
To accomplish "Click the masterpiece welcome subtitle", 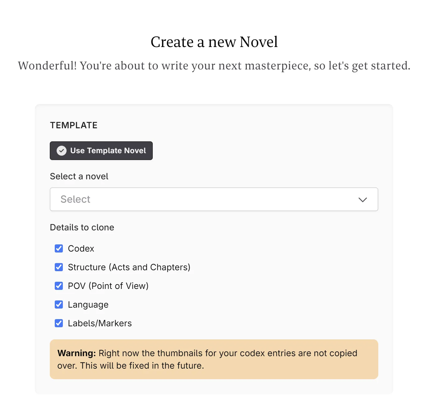I will [214, 66].
